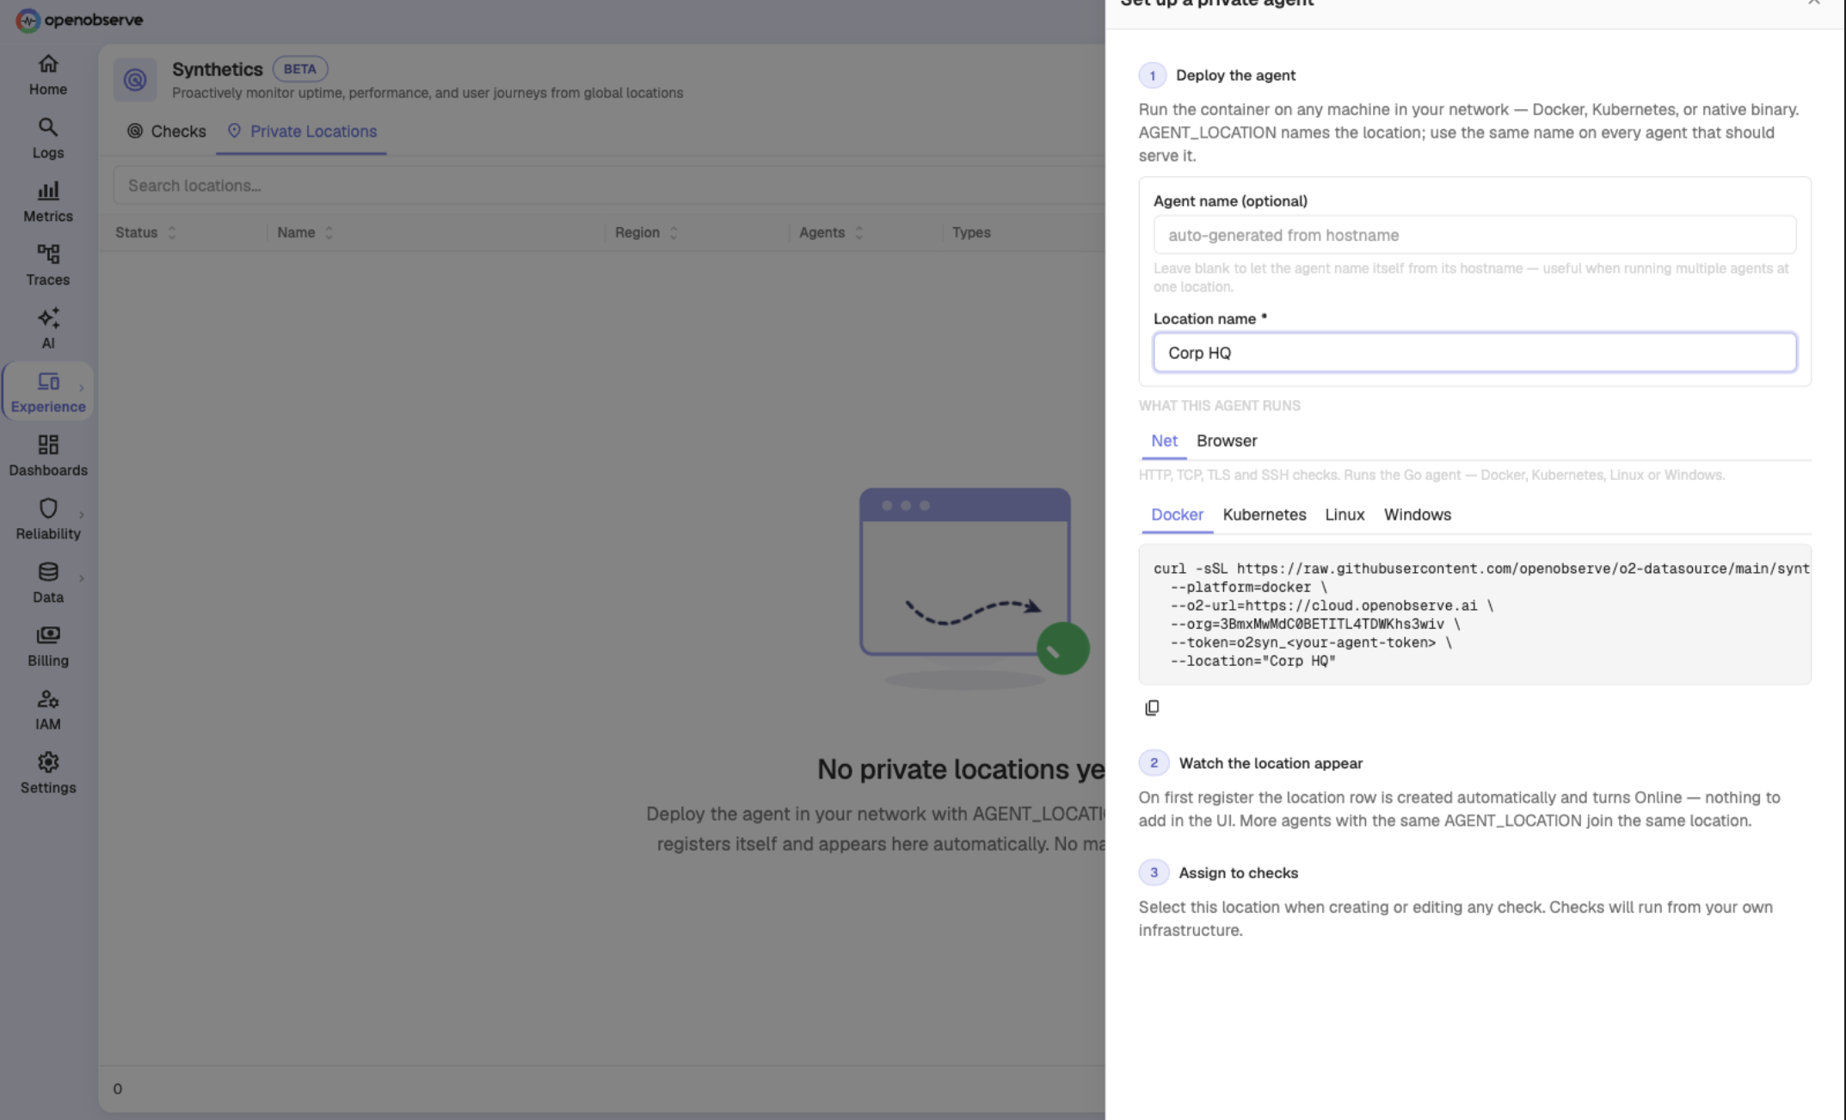Image resolution: width=1846 pixels, height=1120 pixels.
Task: Expand the Data submenu chevron
Action: 82,578
